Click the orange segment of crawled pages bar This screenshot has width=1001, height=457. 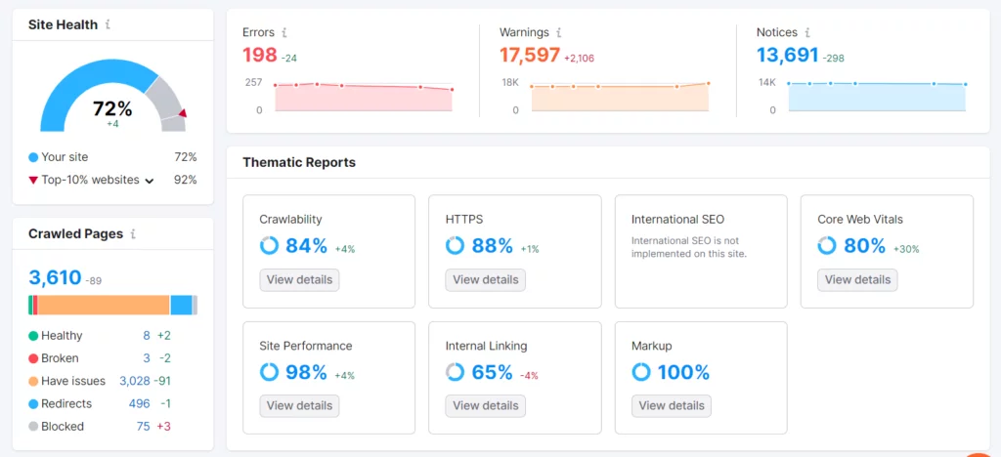coord(103,305)
